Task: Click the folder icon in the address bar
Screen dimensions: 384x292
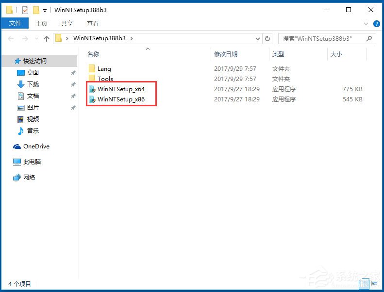Action: [x=58, y=38]
